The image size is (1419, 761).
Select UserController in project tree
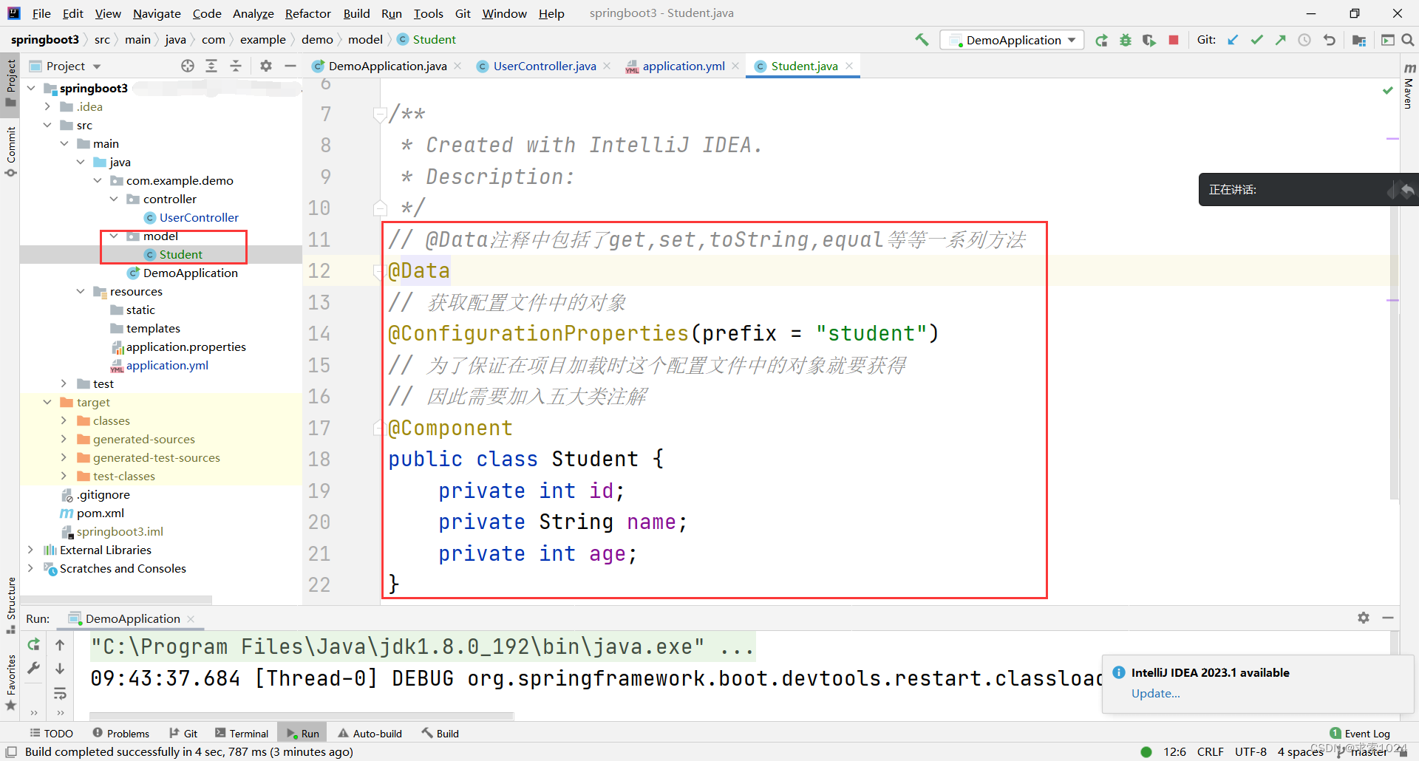pyautogui.click(x=199, y=217)
